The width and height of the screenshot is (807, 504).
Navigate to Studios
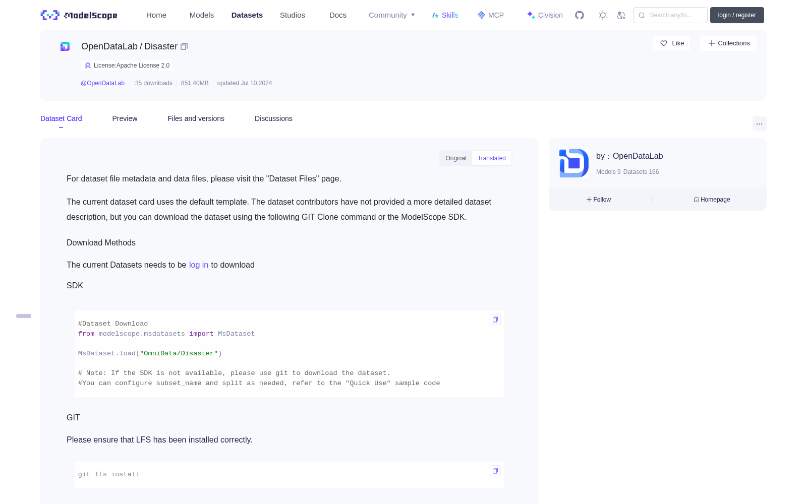(293, 15)
